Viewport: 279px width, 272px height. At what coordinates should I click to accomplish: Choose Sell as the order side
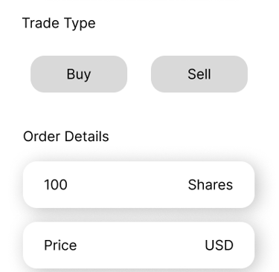pyautogui.click(x=199, y=74)
